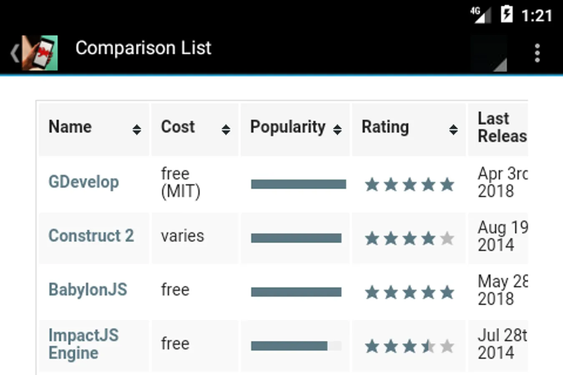Viewport: 563px width, 375px height.
Task: Click the sort arrows in Rating column
Action: click(x=453, y=130)
